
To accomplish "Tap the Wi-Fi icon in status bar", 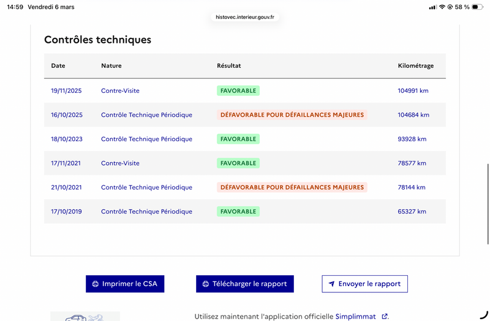I will click(442, 7).
